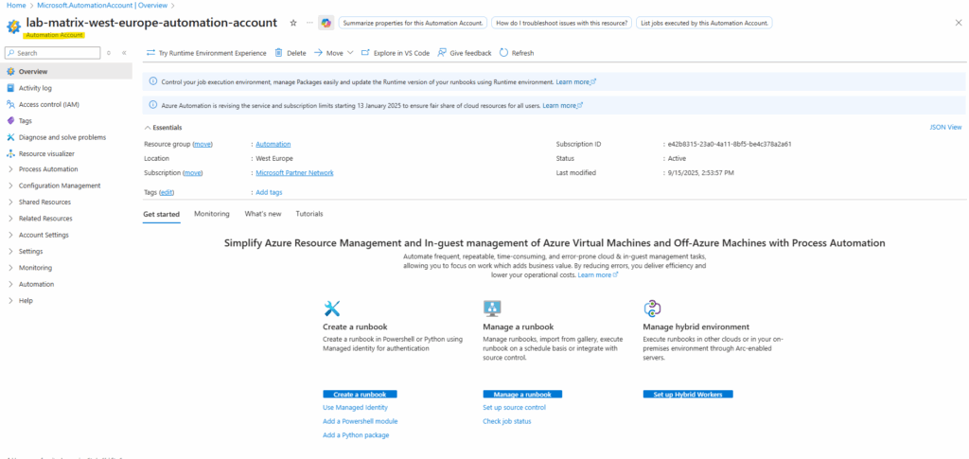Click info icon on Runtime environment banner
The width and height of the screenshot is (969, 459).
(153, 81)
